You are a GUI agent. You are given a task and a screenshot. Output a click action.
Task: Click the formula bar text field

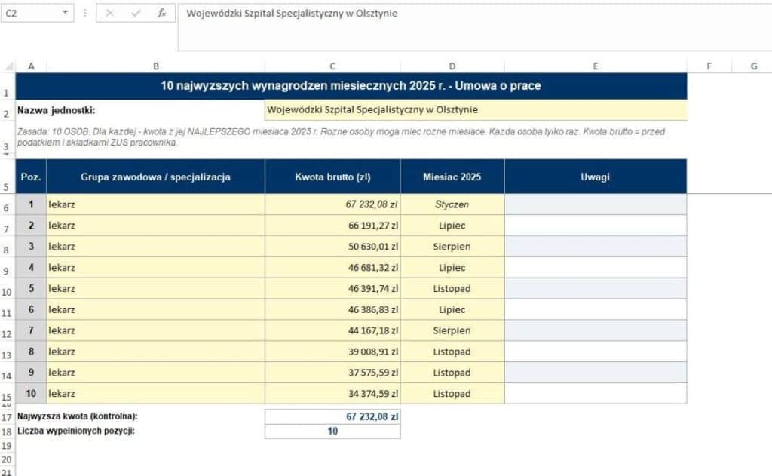(x=475, y=28)
